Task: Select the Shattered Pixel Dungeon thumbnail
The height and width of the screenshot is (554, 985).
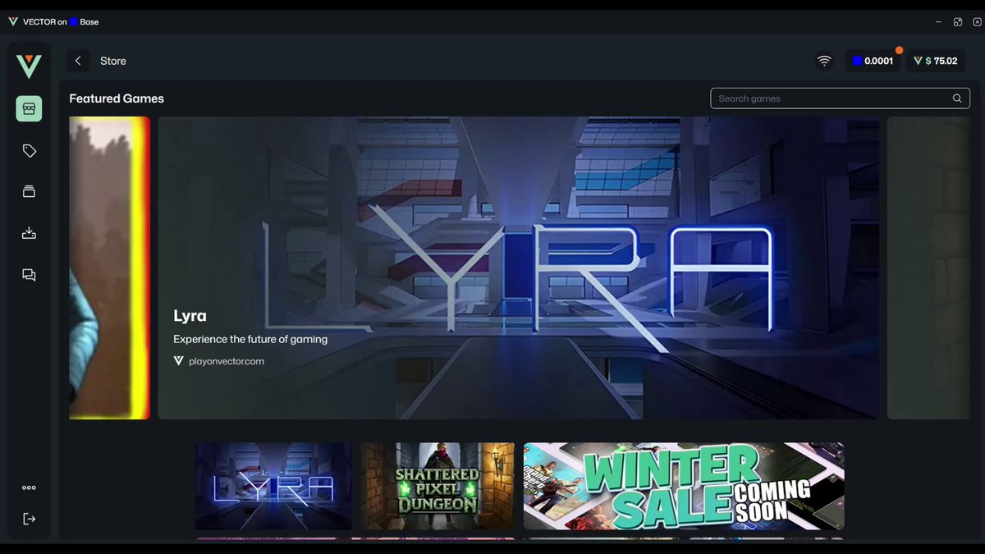Action: [x=438, y=486]
